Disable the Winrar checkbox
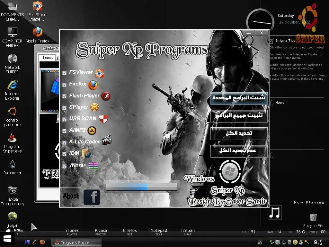 click(x=64, y=166)
